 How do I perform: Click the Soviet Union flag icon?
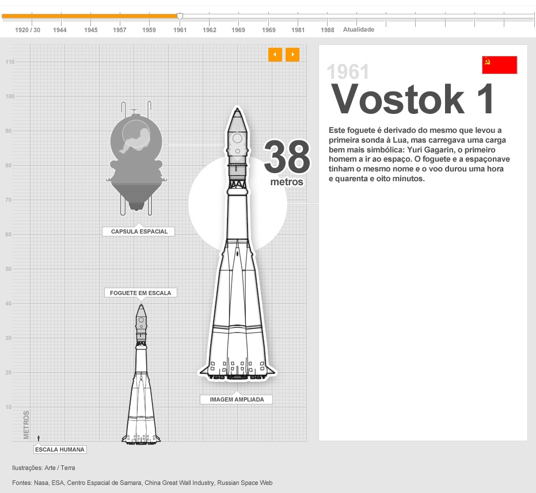click(x=499, y=65)
